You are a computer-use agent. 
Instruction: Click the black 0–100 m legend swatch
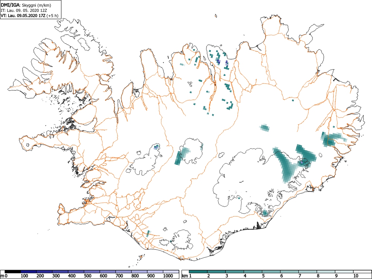tap(13, 272)
